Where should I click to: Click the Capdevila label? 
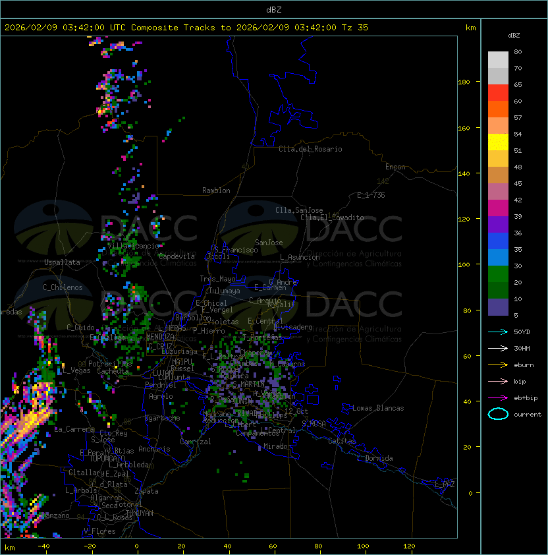click(177, 256)
